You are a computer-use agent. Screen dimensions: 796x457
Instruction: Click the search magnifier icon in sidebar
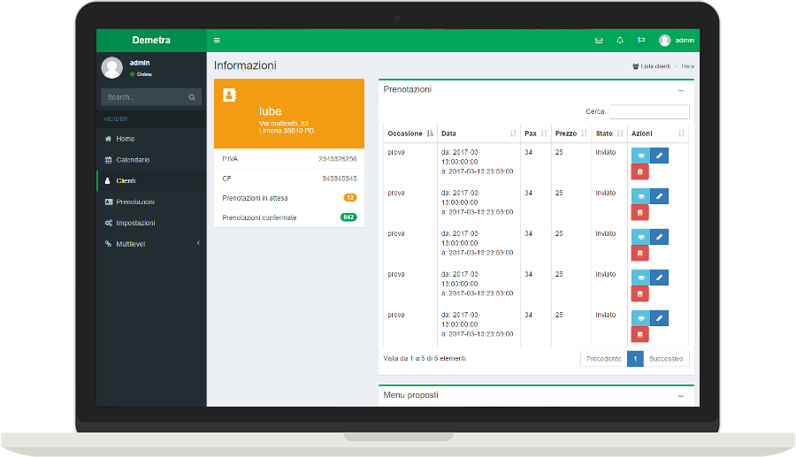[192, 97]
